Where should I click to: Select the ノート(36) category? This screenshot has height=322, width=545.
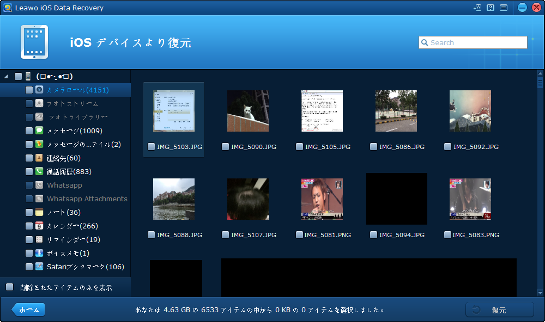(x=64, y=212)
